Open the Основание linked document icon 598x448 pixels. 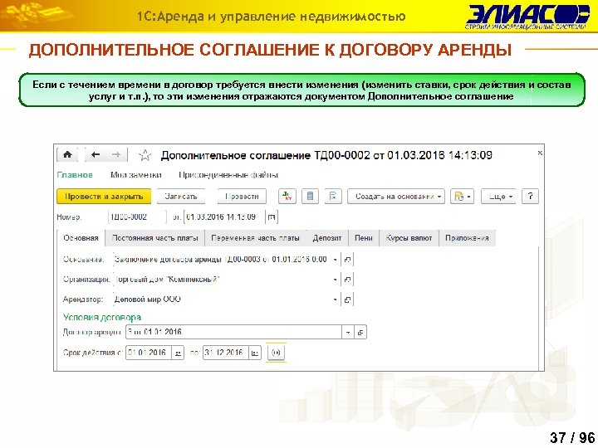(347, 260)
